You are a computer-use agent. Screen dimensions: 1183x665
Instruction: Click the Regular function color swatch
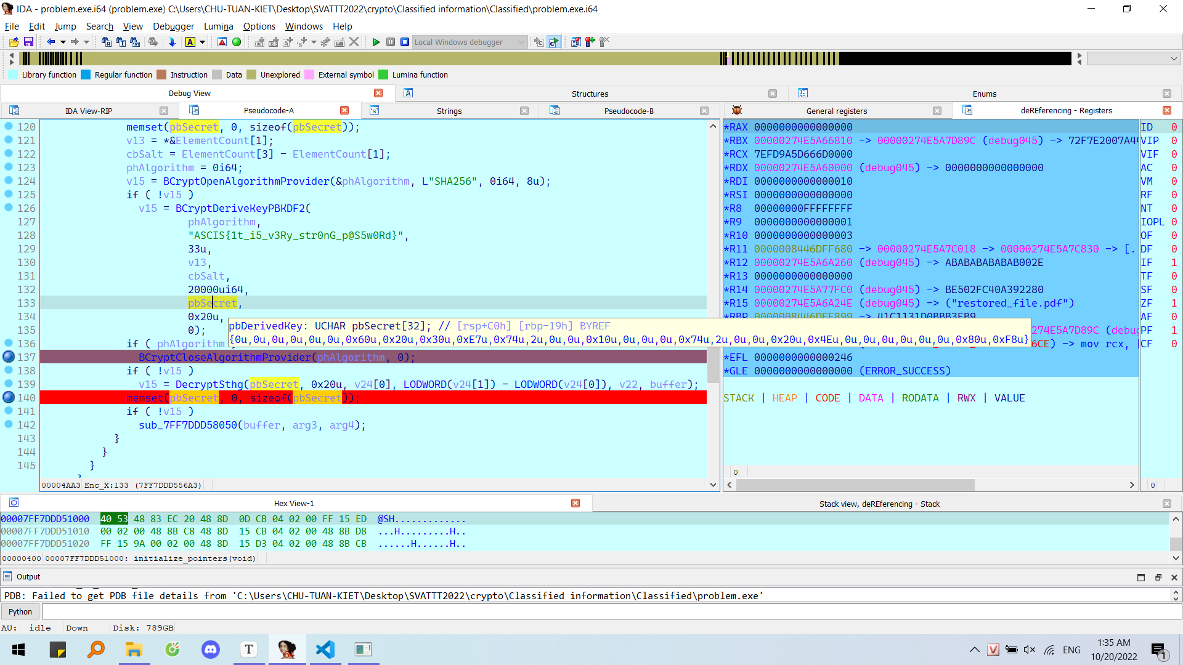(86, 75)
